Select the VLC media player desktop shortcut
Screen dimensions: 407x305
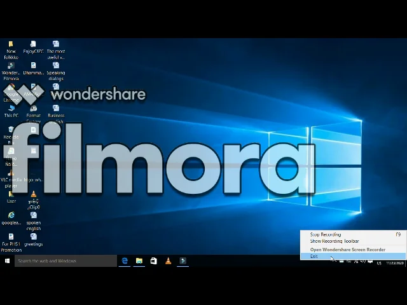[x=11, y=179]
